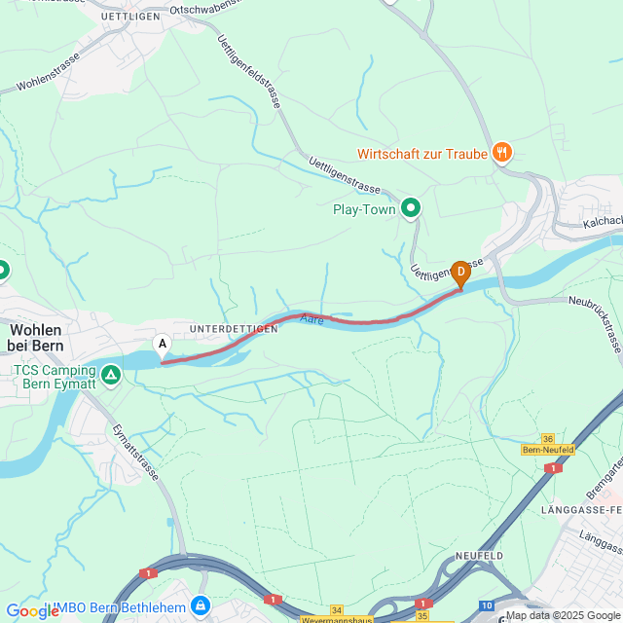Viewport: 623px width, 623px height.
Task: Click the TCS Camping Bern Eymatt tent icon
Action: coord(111,376)
